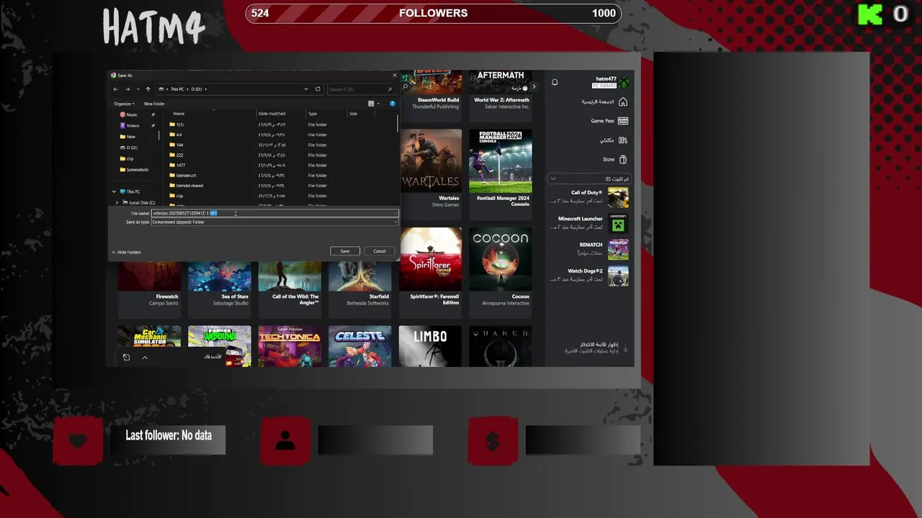The height and width of the screenshot is (518, 922).
Task: Go to the Xbox home page icon
Action: point(623,101)
